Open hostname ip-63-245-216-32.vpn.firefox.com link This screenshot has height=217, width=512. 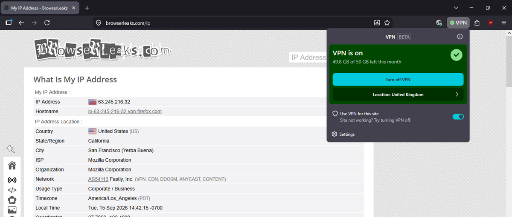click(125, 111)
